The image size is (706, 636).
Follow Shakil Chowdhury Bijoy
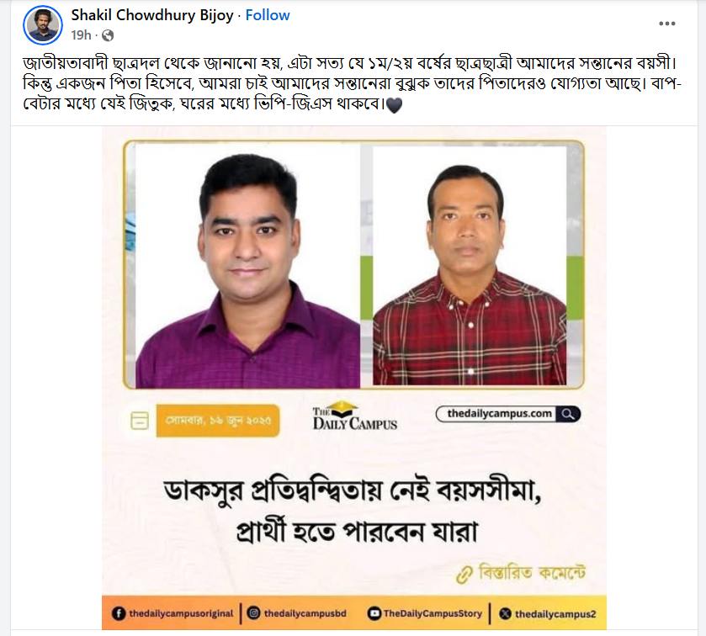pyautogui.click(x=268, y=15)
